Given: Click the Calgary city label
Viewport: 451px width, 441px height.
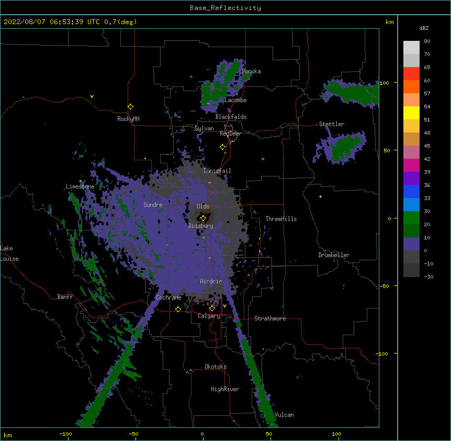Looking at the screenshot, I should tap(209, 316).
